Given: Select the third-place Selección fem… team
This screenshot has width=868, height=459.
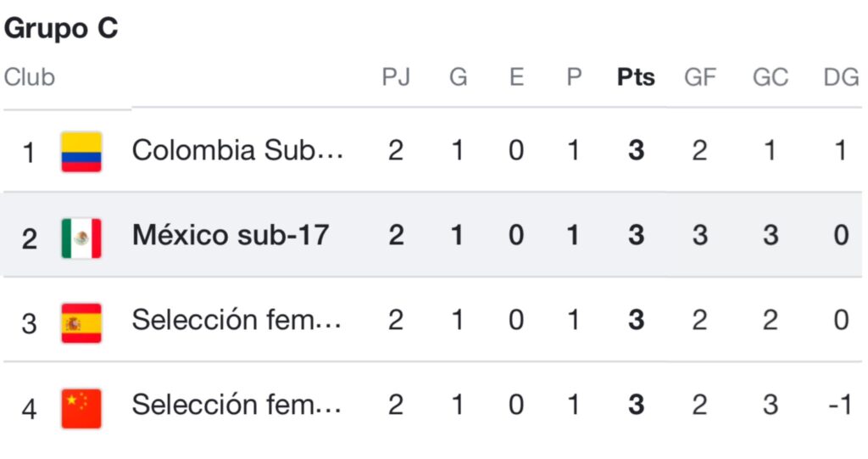Looking at the screenshot, I should [237, 321].
